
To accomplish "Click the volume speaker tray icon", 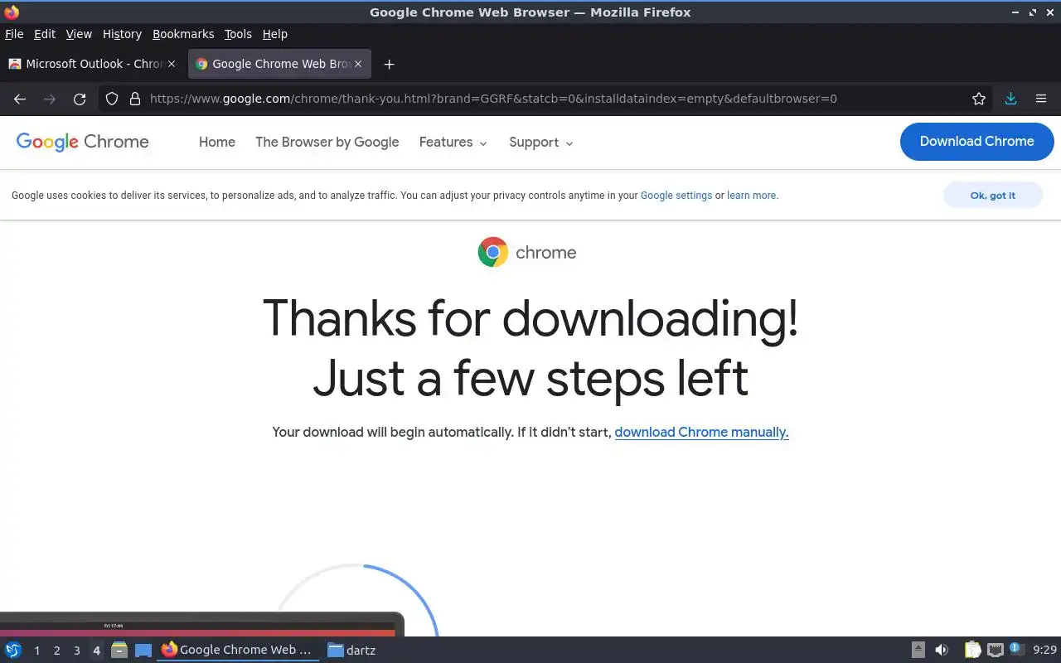I will pos(942,650).
